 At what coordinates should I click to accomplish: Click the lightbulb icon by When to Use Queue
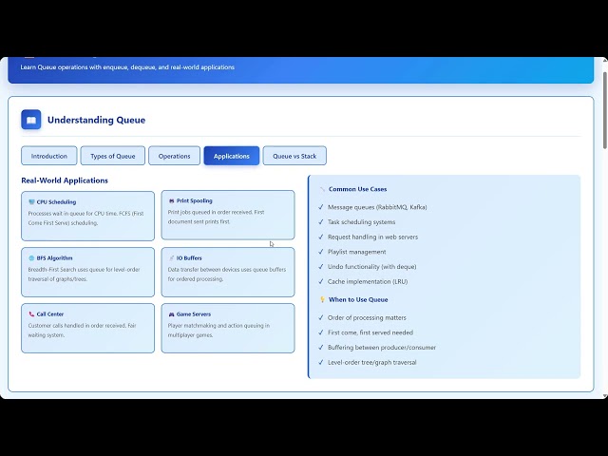click(322, 300)
